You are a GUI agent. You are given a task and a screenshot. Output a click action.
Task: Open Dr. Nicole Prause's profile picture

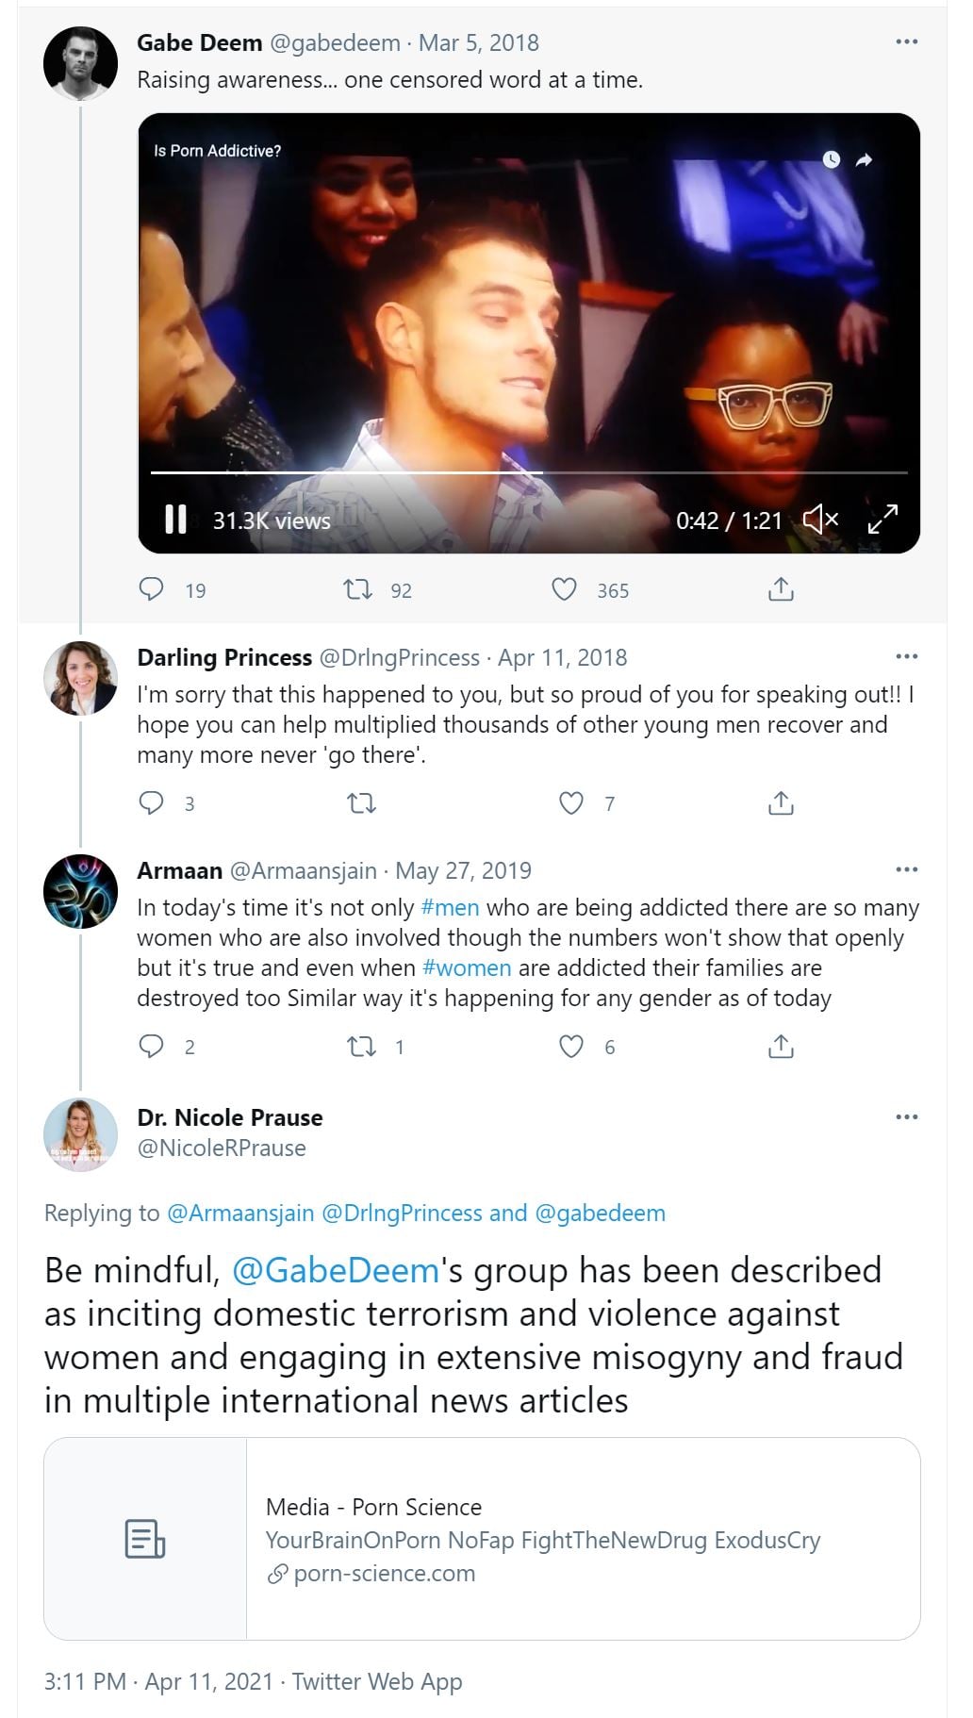pos(81,1134)
